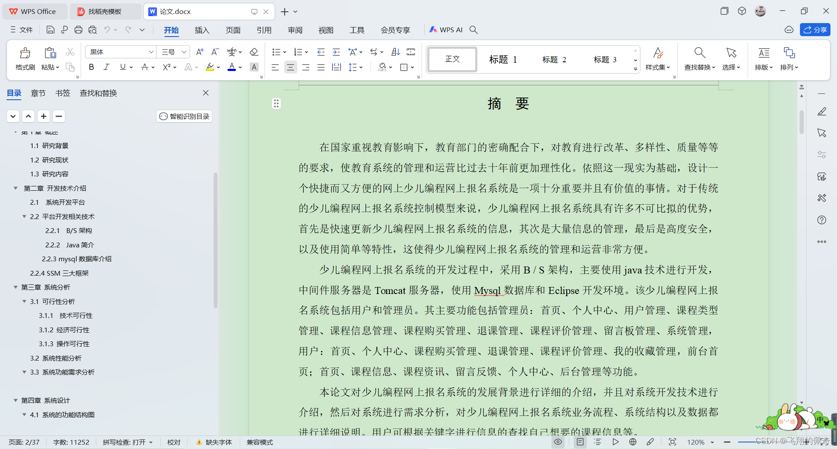The image size is (837, 449).
Task: Select center alignment
Action: 290,67
